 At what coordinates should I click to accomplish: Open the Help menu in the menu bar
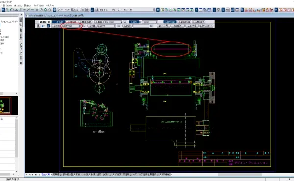[x=50, y=5]
